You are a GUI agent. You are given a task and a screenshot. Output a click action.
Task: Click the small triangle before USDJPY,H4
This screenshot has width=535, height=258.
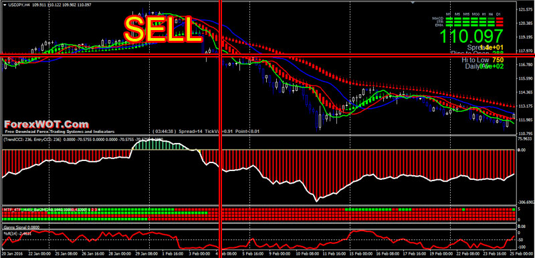[x=5, y=5]
